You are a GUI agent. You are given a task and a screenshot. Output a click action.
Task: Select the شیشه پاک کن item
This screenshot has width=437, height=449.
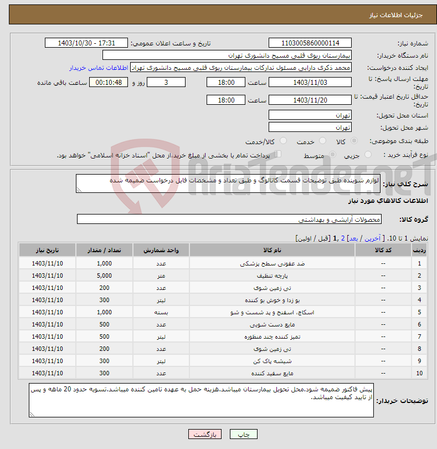272,361
